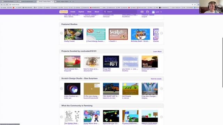Open the Firefly Forest studio thumbnail
Viewport: 223px width, 125px height.
coord(74,34)
